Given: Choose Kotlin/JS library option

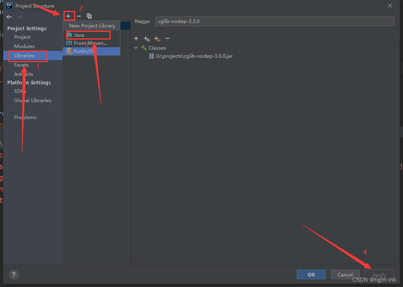Looking at the screenshot, I should pos(92,51).
